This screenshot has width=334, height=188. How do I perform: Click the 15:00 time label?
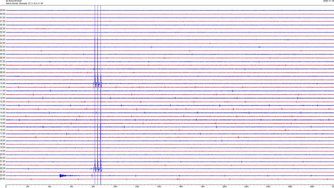tap(3, 120)
